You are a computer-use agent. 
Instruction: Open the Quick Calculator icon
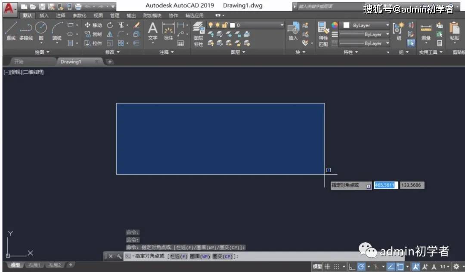pyautogui.click(x=440, y=43)
